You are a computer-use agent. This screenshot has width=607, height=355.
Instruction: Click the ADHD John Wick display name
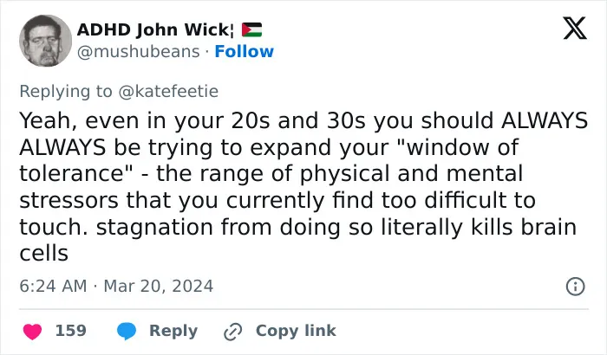pos(154,29)
